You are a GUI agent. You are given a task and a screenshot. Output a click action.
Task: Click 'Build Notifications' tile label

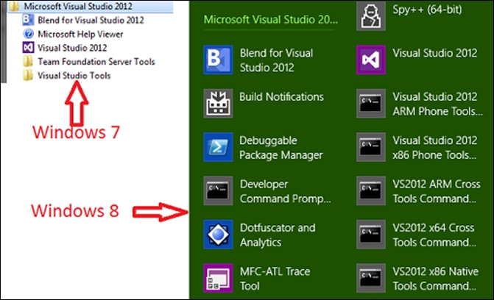click(282, 96)
